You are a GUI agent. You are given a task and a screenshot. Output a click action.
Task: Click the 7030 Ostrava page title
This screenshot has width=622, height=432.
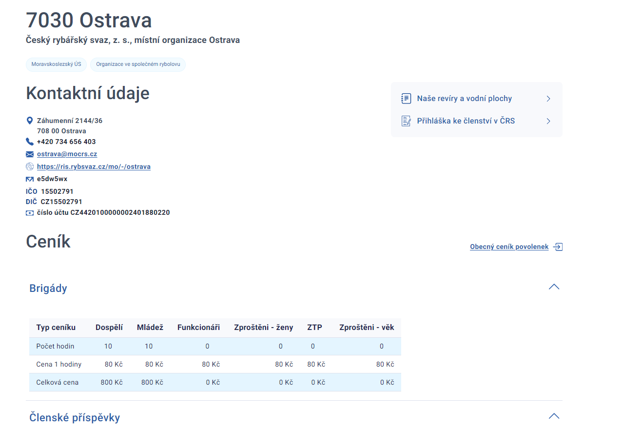pyautogui.click(x=89, y=21)
